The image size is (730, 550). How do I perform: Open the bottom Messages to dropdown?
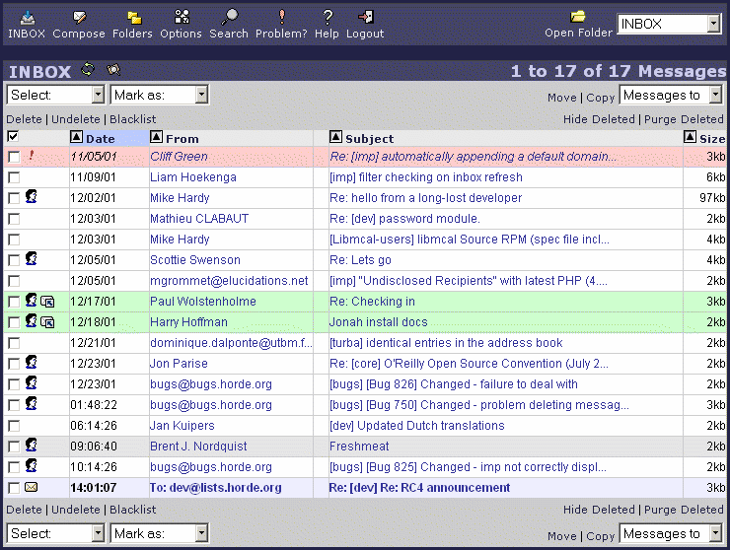[671, 533]
